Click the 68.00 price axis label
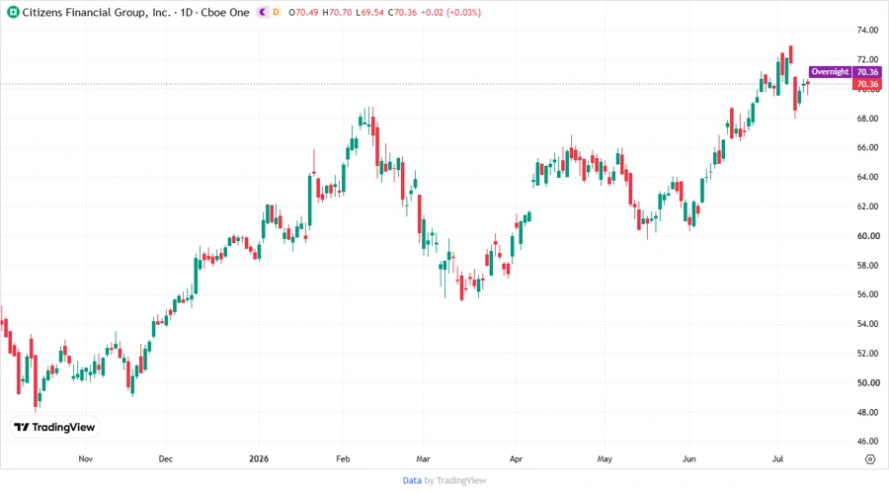This screenshot has width=889, height=492. coord(867,119)
